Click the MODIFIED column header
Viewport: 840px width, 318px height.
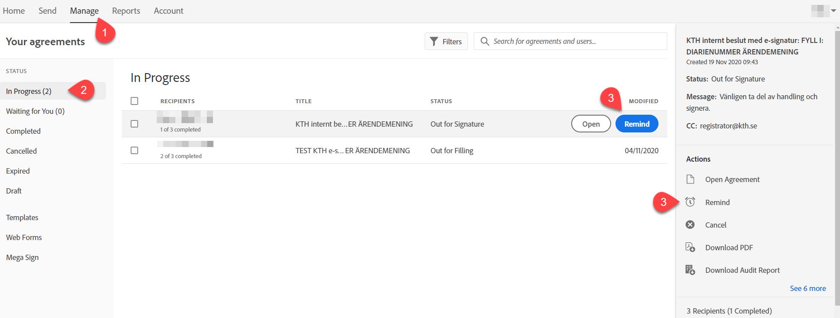click(x=643, y=101)
